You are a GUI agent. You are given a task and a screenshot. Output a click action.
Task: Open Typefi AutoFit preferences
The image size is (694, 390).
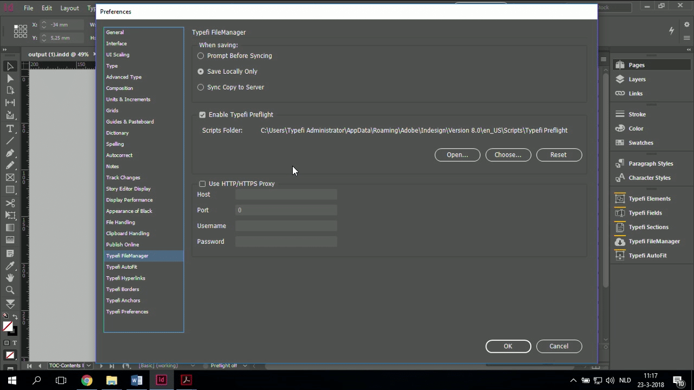pos(144,267)
